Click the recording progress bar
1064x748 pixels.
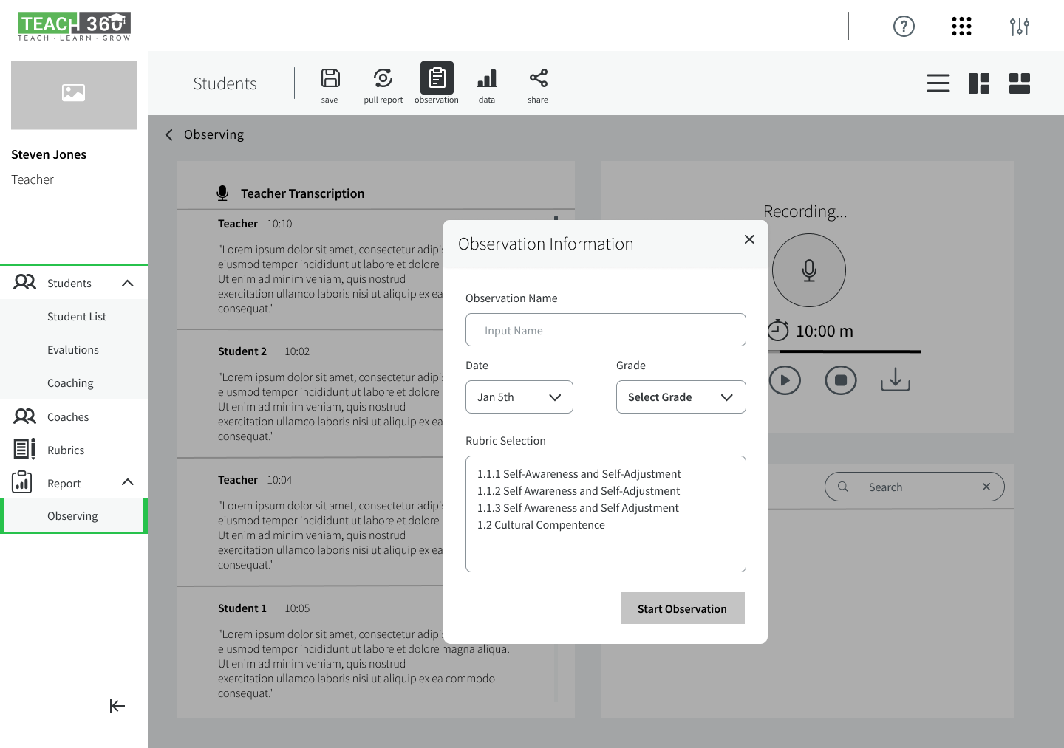click(x=845, y=351)
